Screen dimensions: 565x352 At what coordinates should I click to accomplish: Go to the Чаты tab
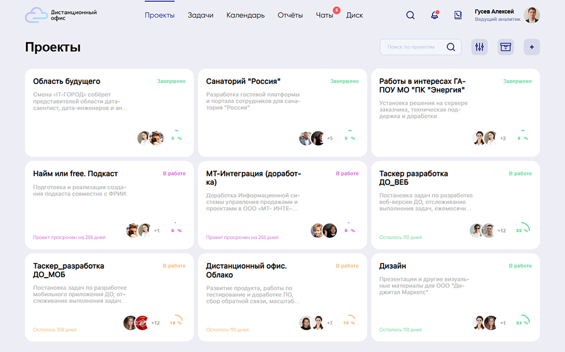click(324, 15)
